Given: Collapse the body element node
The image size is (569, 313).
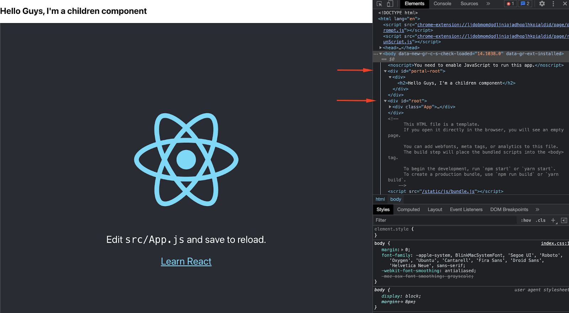Looking at the screenshot, I should click(x=381, y=54).
